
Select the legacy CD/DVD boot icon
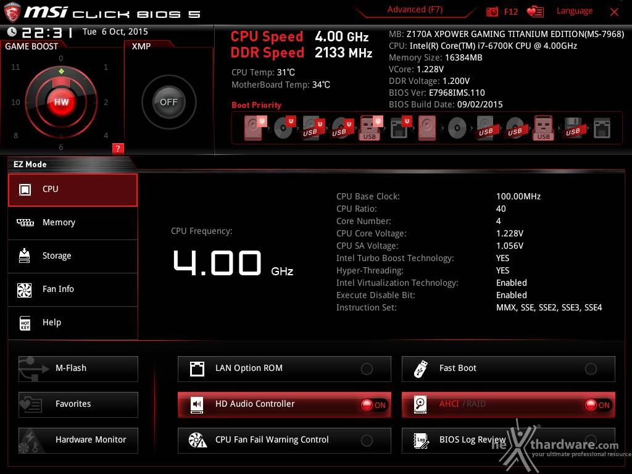[x=457, y=128]
